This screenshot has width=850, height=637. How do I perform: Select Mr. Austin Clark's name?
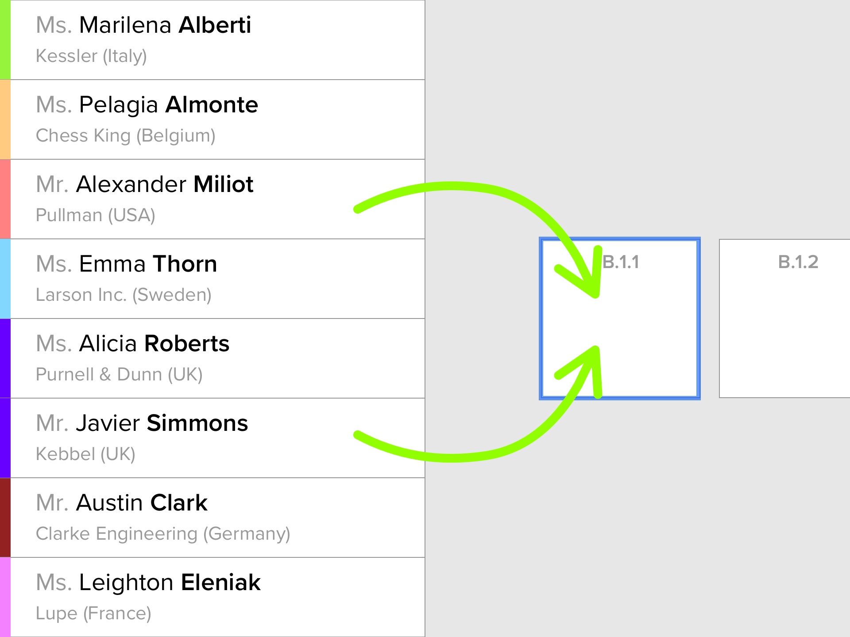122,503
